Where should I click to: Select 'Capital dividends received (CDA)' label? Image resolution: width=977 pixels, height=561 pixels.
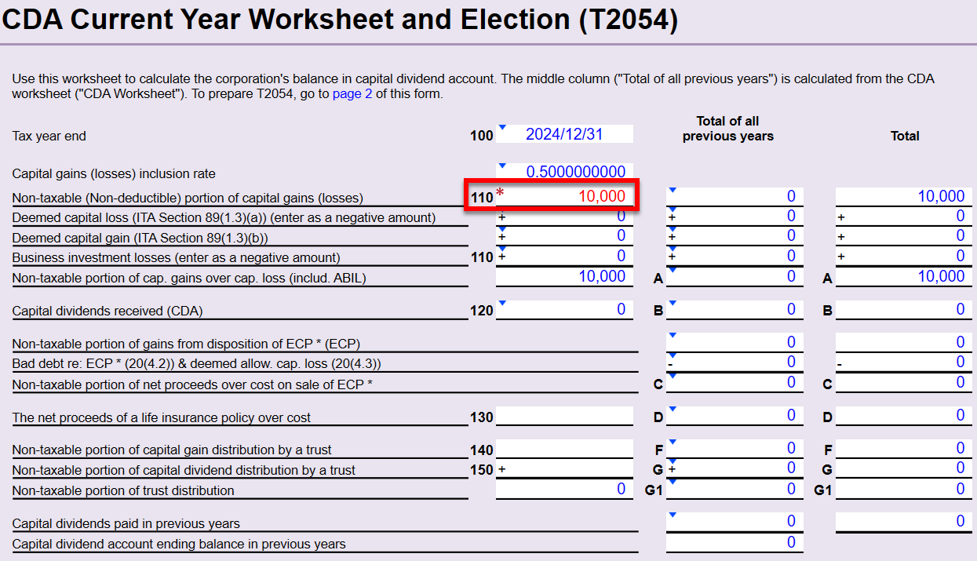(108, 311)
